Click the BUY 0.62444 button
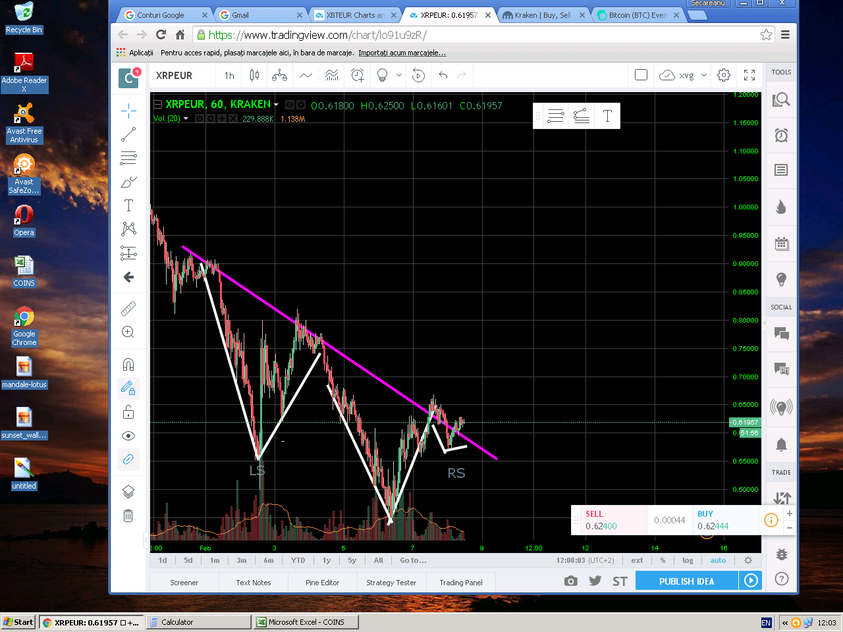 (724, 520)
